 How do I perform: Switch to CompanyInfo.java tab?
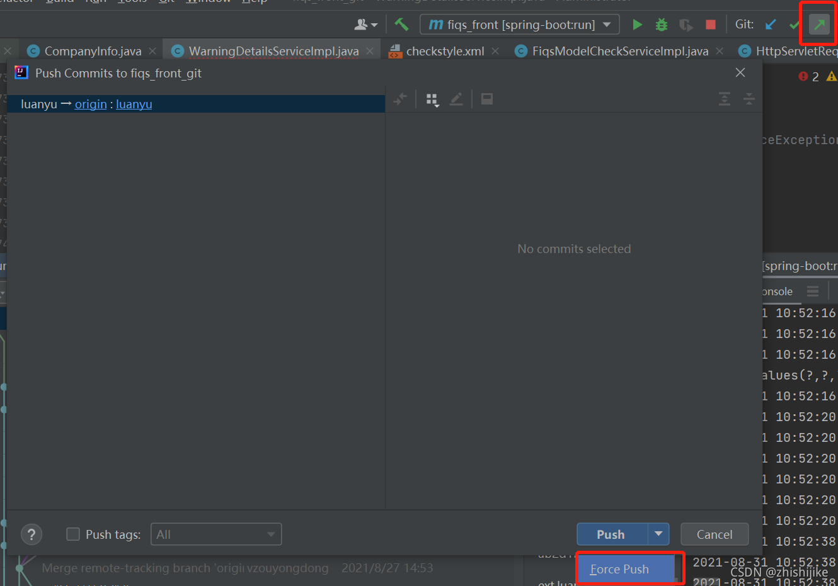coord(93,51)
